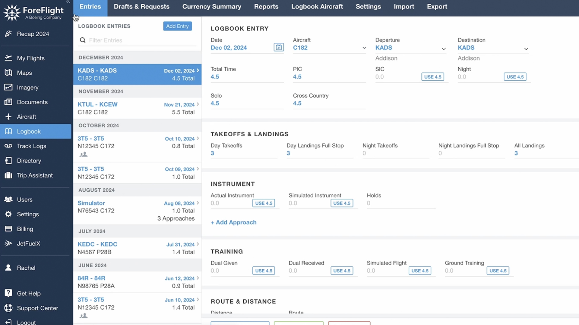Screen dimensions: 579x325
Task: Expand the Departure KADS dropdown
Action: pyautogui.click(x=444, y=49)
